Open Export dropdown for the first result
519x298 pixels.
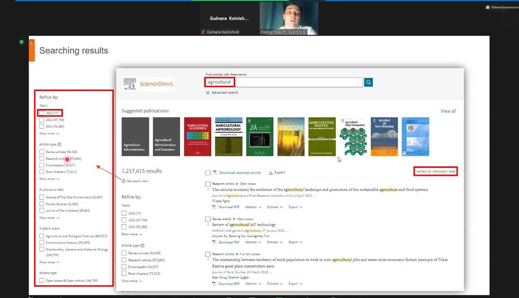tap(295, 207)
